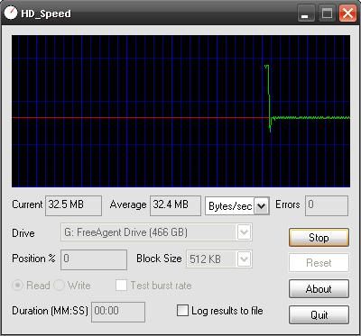Click the disabled Reset button

point(319,263)
